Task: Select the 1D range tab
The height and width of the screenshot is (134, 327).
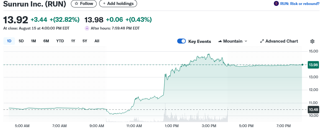Action: (9, 41)
